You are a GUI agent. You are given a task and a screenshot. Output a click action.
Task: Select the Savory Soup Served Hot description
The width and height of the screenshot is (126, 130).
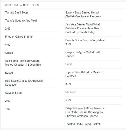(84, 15)
